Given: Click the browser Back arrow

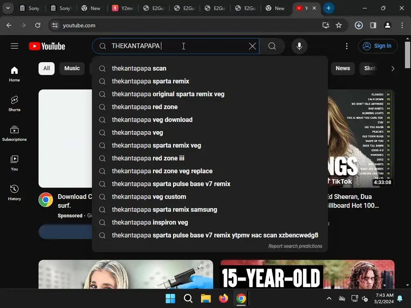Looking at the screenshot, I should point(9,25).
